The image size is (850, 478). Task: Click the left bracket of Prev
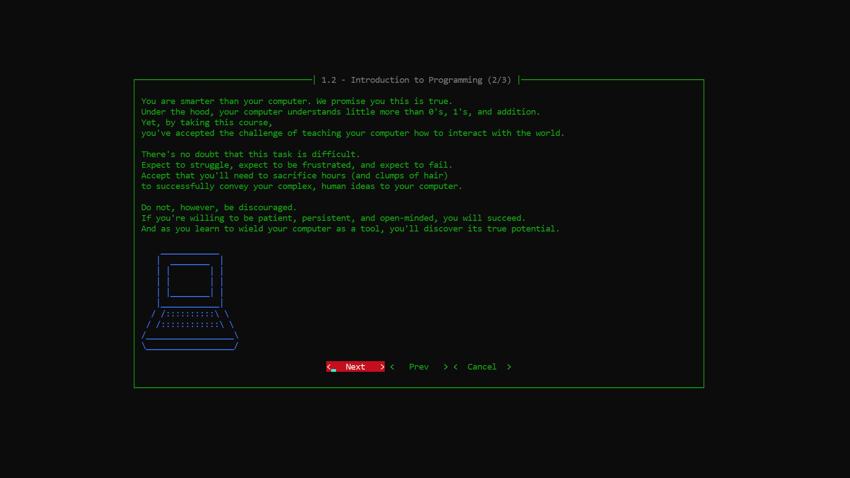point(392,366)
